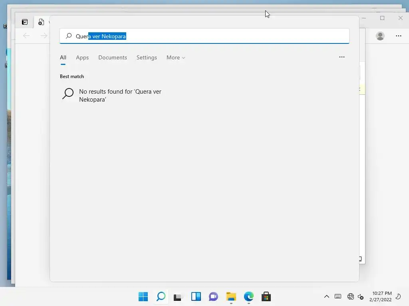Viewport: 409px width, 306px height.
Task: Switch to the Apps search tab
Action: coord(82,57)
